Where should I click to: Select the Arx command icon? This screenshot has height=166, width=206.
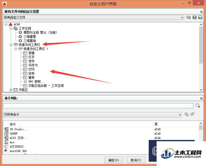coord(6,142)
